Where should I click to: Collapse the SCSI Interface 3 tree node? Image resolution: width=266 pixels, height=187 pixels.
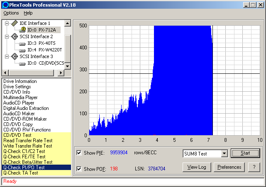coord(7,56)
